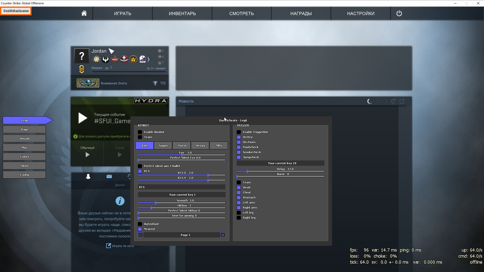The image size is (484, 272).
Task: Click the power quit icon
Action: coord(399,13)
